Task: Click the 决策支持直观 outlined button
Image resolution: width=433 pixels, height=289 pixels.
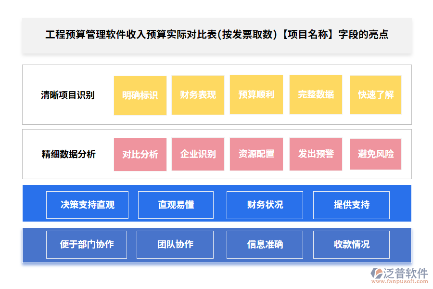Action: pyautogui.click(x=88, y=205)
